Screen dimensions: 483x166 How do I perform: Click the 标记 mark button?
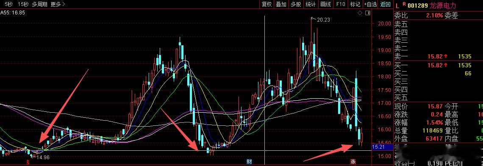pyautogui.click(x=355, y=4)
